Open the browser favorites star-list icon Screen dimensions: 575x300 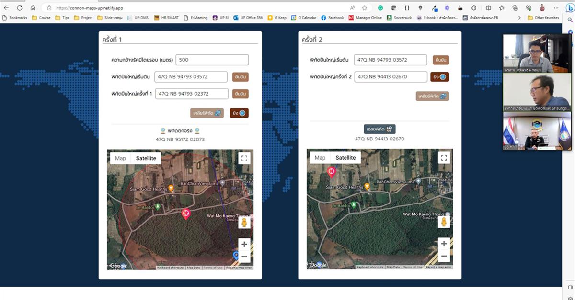[502, 8]
